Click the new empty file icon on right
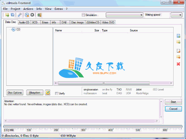The height and width of the screenshot is (139, 186). tap(178, 51)
